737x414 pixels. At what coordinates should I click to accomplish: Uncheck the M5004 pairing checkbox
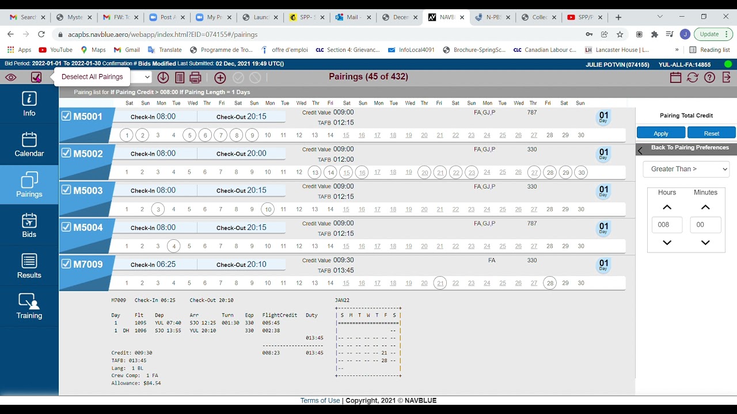pos(66,227)
